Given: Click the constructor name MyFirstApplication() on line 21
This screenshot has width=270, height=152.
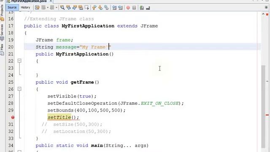Looking at the screenshot, I should [x=85, y=54].
